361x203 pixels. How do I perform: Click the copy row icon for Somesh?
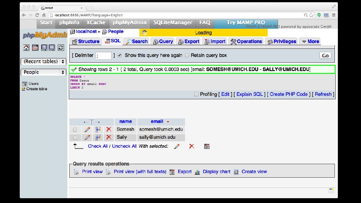click(98, 129)
